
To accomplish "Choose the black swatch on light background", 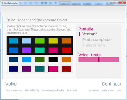I will tap(53, 60).
